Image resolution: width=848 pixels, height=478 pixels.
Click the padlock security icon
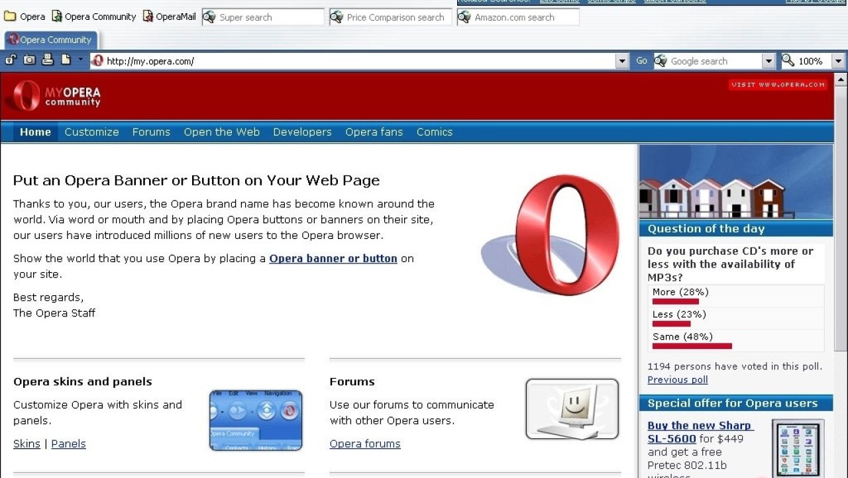pos(11,60)
